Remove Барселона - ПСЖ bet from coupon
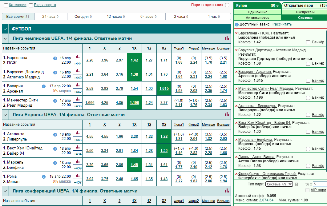Viewport: 327px width, 206px height. click(236, 33)
